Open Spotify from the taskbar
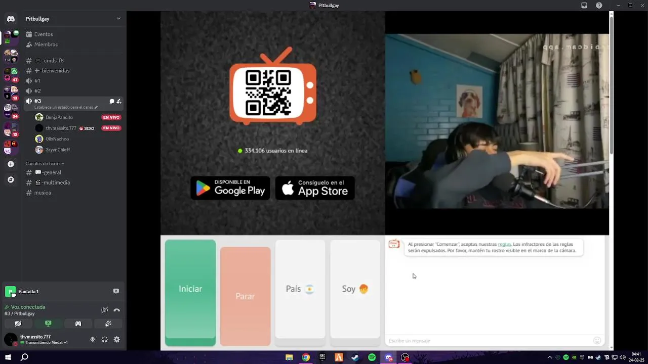The image size is (648, 364). (372, 357)
